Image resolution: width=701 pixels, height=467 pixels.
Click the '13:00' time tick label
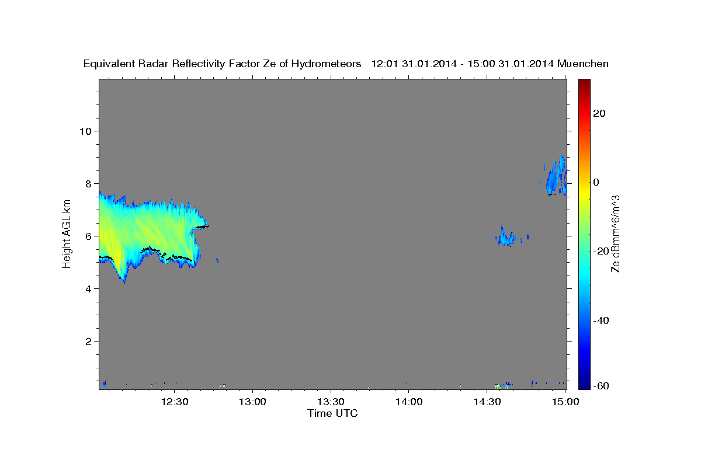pyautogui.click(x=253, y=402)
